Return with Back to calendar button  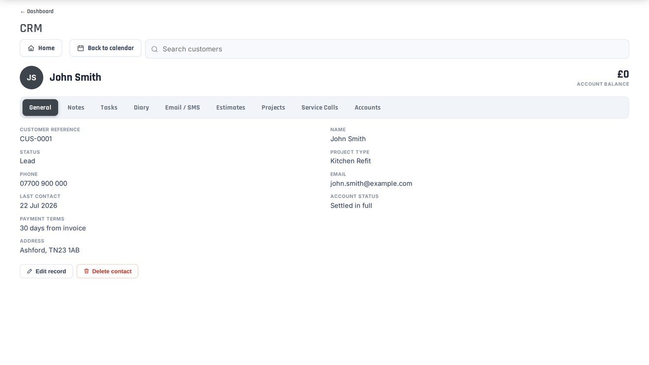click(x=105, y=48)
